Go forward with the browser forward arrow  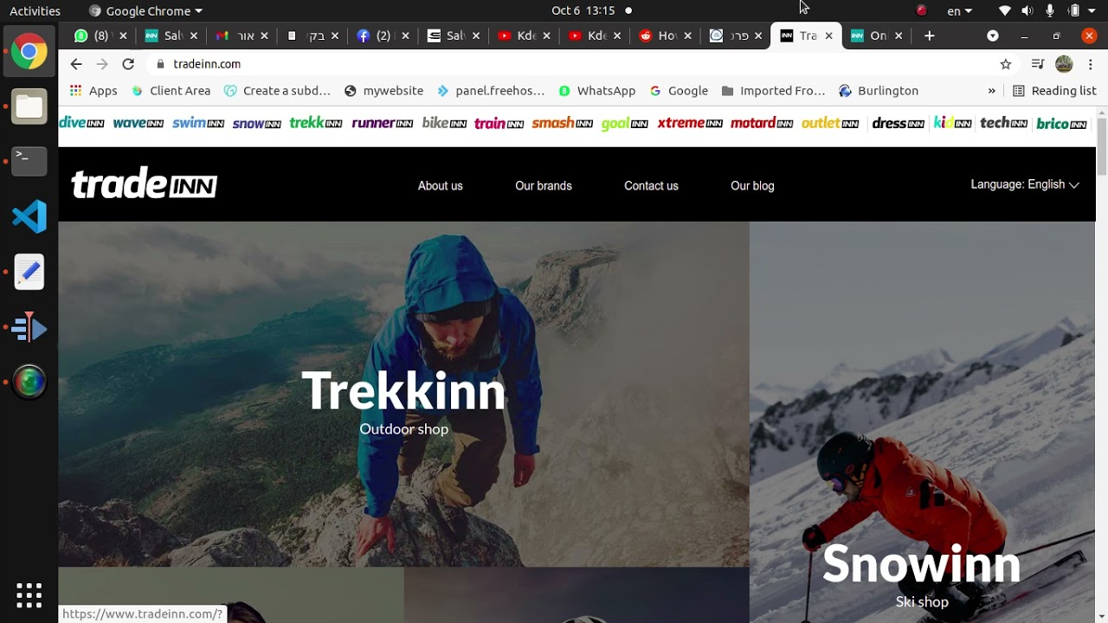(102, 64)
